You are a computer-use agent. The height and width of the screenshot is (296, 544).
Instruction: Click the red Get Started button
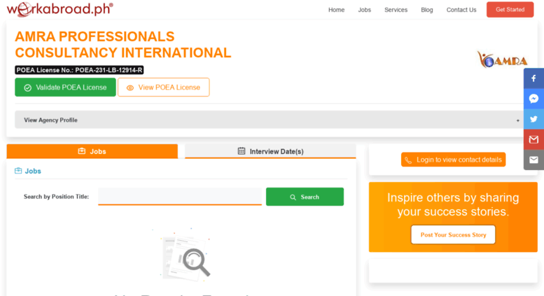pyautogui.click(x=510, y=9)
